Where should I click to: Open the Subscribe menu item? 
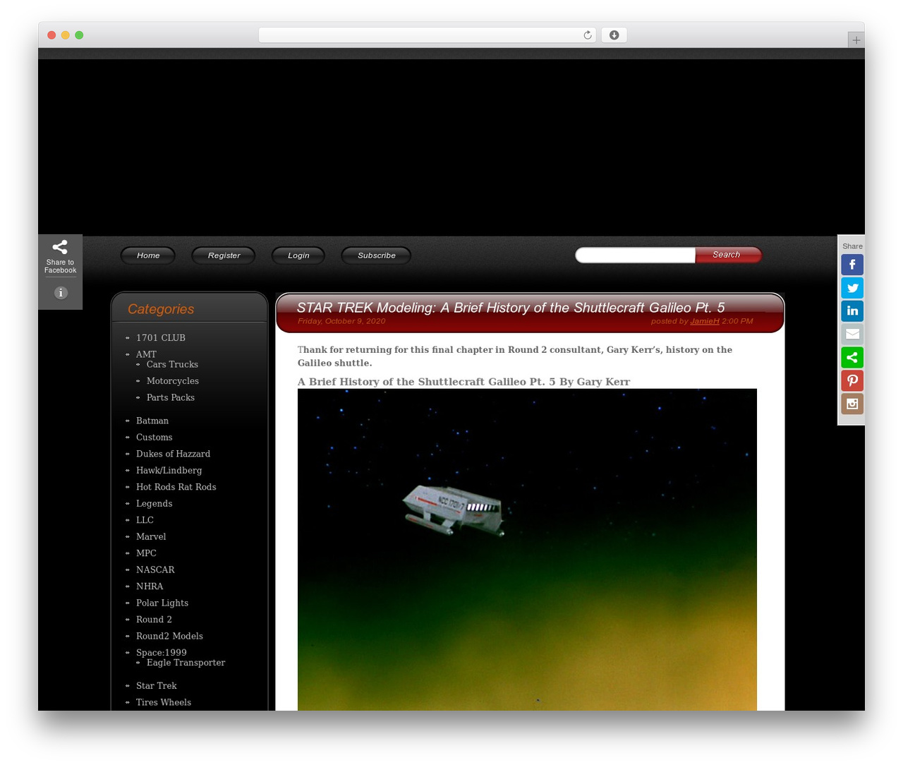pyautogui.click(x=376, y=255)
